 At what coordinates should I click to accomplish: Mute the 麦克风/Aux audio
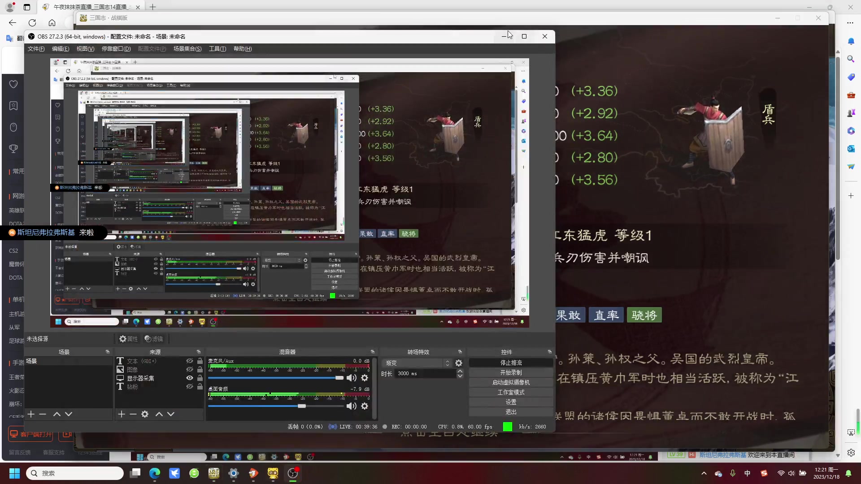pos(352,378)
